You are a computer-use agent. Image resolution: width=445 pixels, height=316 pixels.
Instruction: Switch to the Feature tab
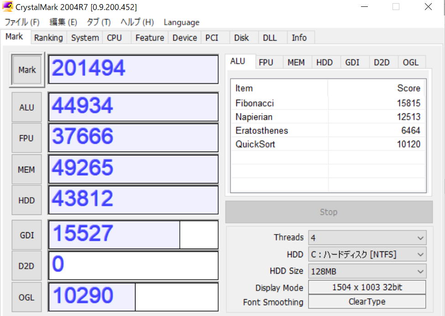(x=150, y=38)
